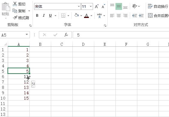Select row 12 header
Viewport: 169px width, 117px height.
4,109
